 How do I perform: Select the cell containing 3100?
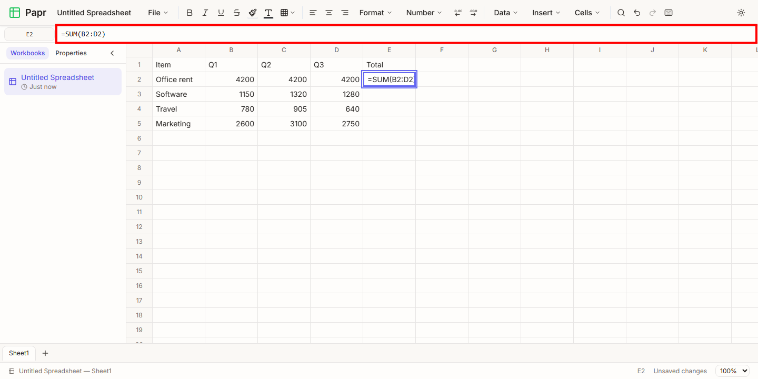284,124
